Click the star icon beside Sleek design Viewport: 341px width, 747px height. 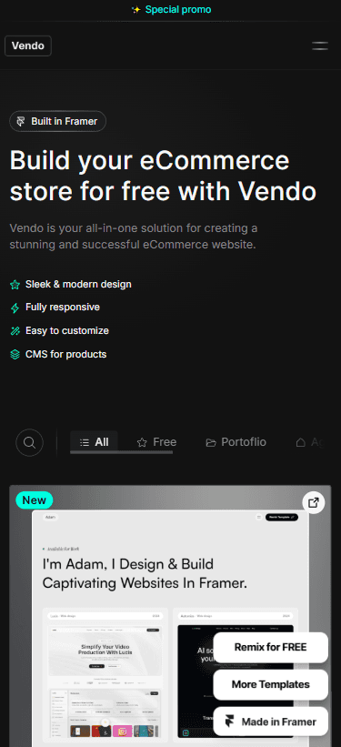(15, 285)
